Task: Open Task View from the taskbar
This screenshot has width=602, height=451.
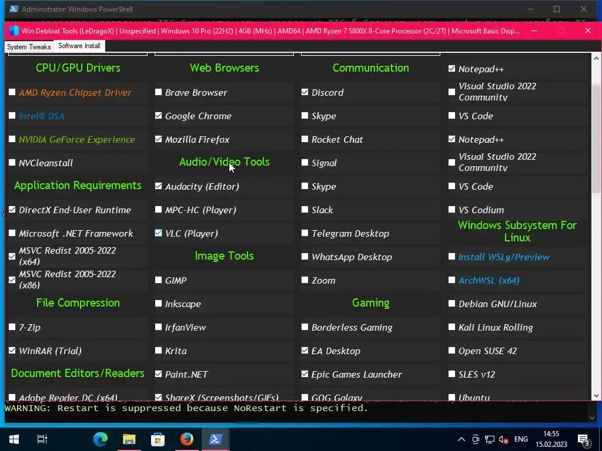Action: pos(42,439)
